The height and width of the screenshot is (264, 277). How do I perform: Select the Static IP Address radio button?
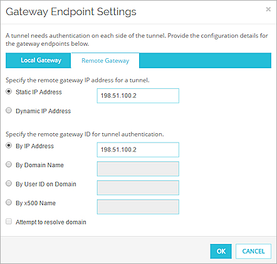(x=9, y=91)
